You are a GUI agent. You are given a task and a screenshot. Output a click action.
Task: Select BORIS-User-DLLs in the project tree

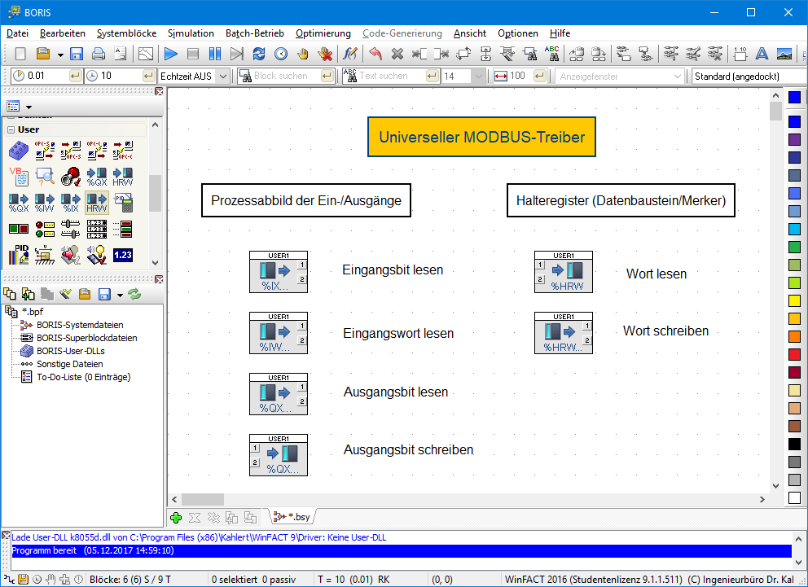71,351
